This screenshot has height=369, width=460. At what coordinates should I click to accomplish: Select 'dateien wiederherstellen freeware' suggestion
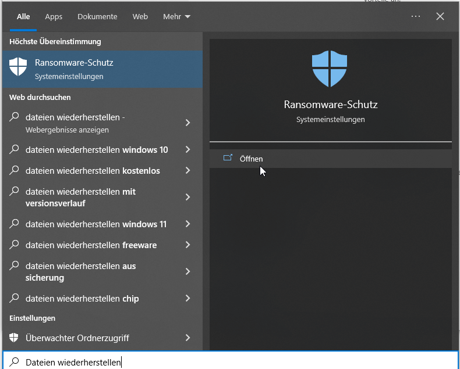coord(102,245)
